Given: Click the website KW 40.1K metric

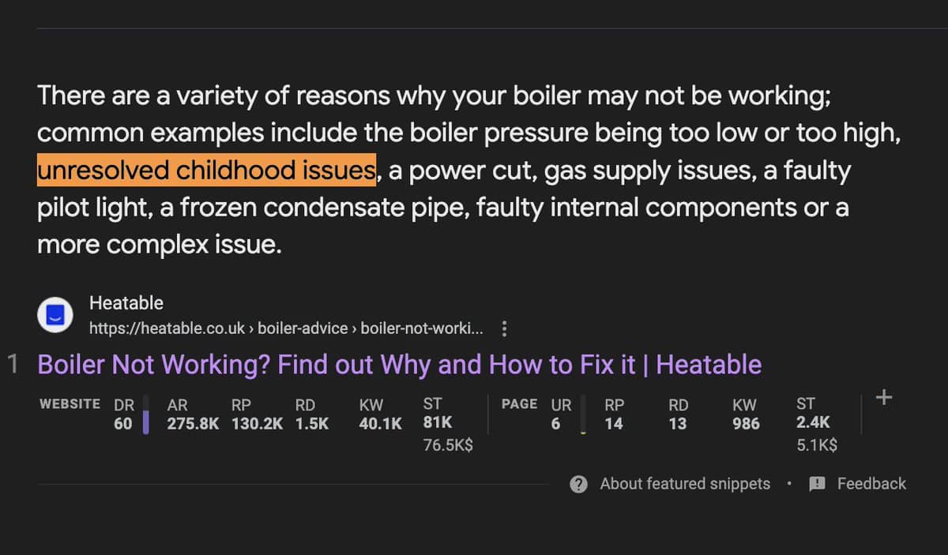Looking at the screenshot, I should point(380,414).
